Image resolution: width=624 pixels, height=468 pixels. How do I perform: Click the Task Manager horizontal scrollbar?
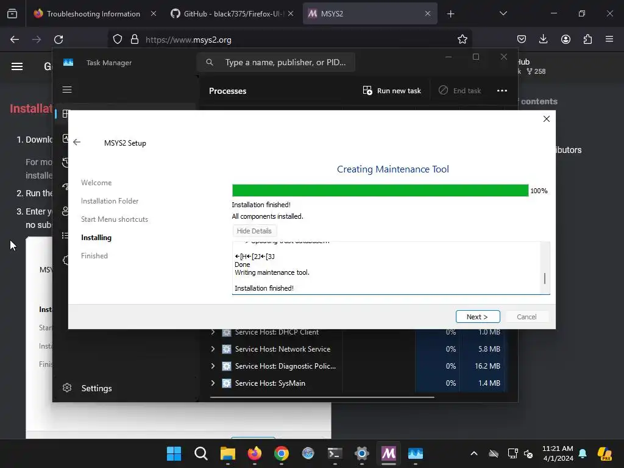coord(322,397)
